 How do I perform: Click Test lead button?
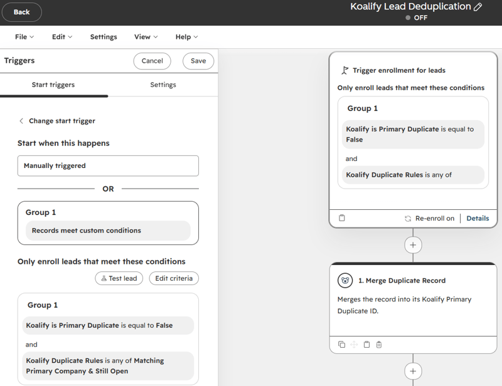[x=119, y=279]
